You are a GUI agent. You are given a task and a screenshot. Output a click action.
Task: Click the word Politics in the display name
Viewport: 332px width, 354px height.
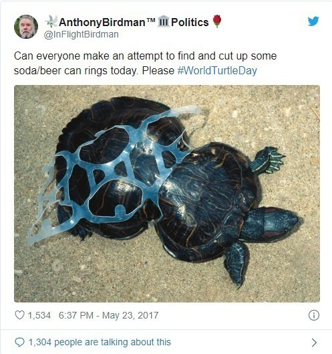[190, 22]
